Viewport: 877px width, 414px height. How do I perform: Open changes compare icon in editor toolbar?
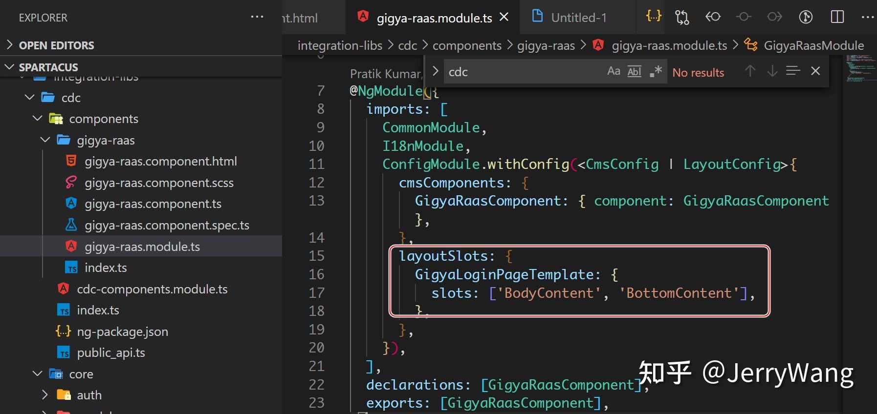pyautogui.click(x=682, y=17)
